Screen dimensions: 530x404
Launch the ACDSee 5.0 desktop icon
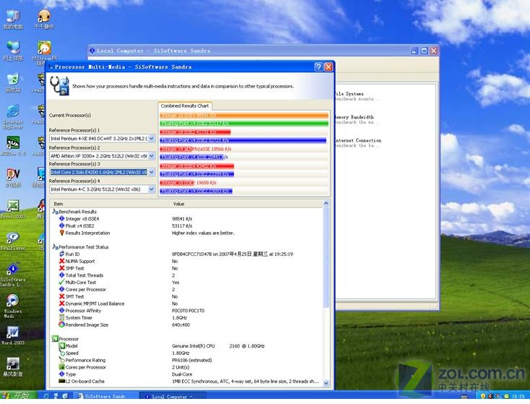coord(13,145)
